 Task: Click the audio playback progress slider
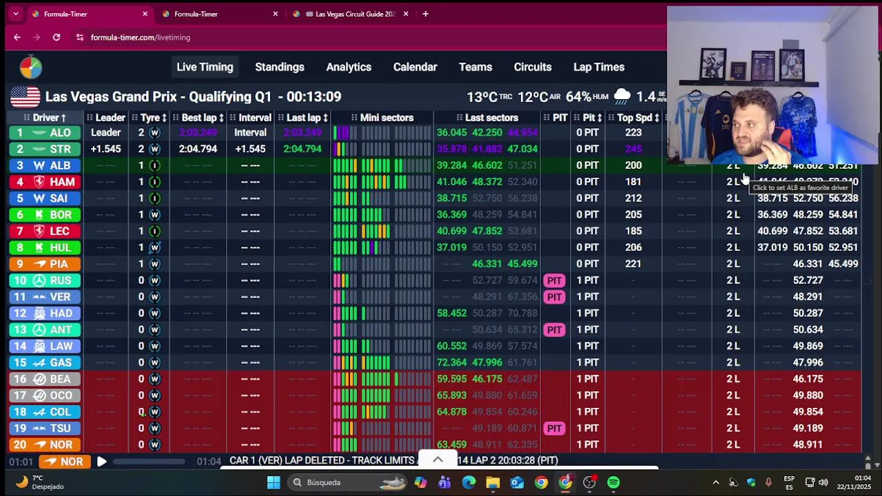point(149,462)
